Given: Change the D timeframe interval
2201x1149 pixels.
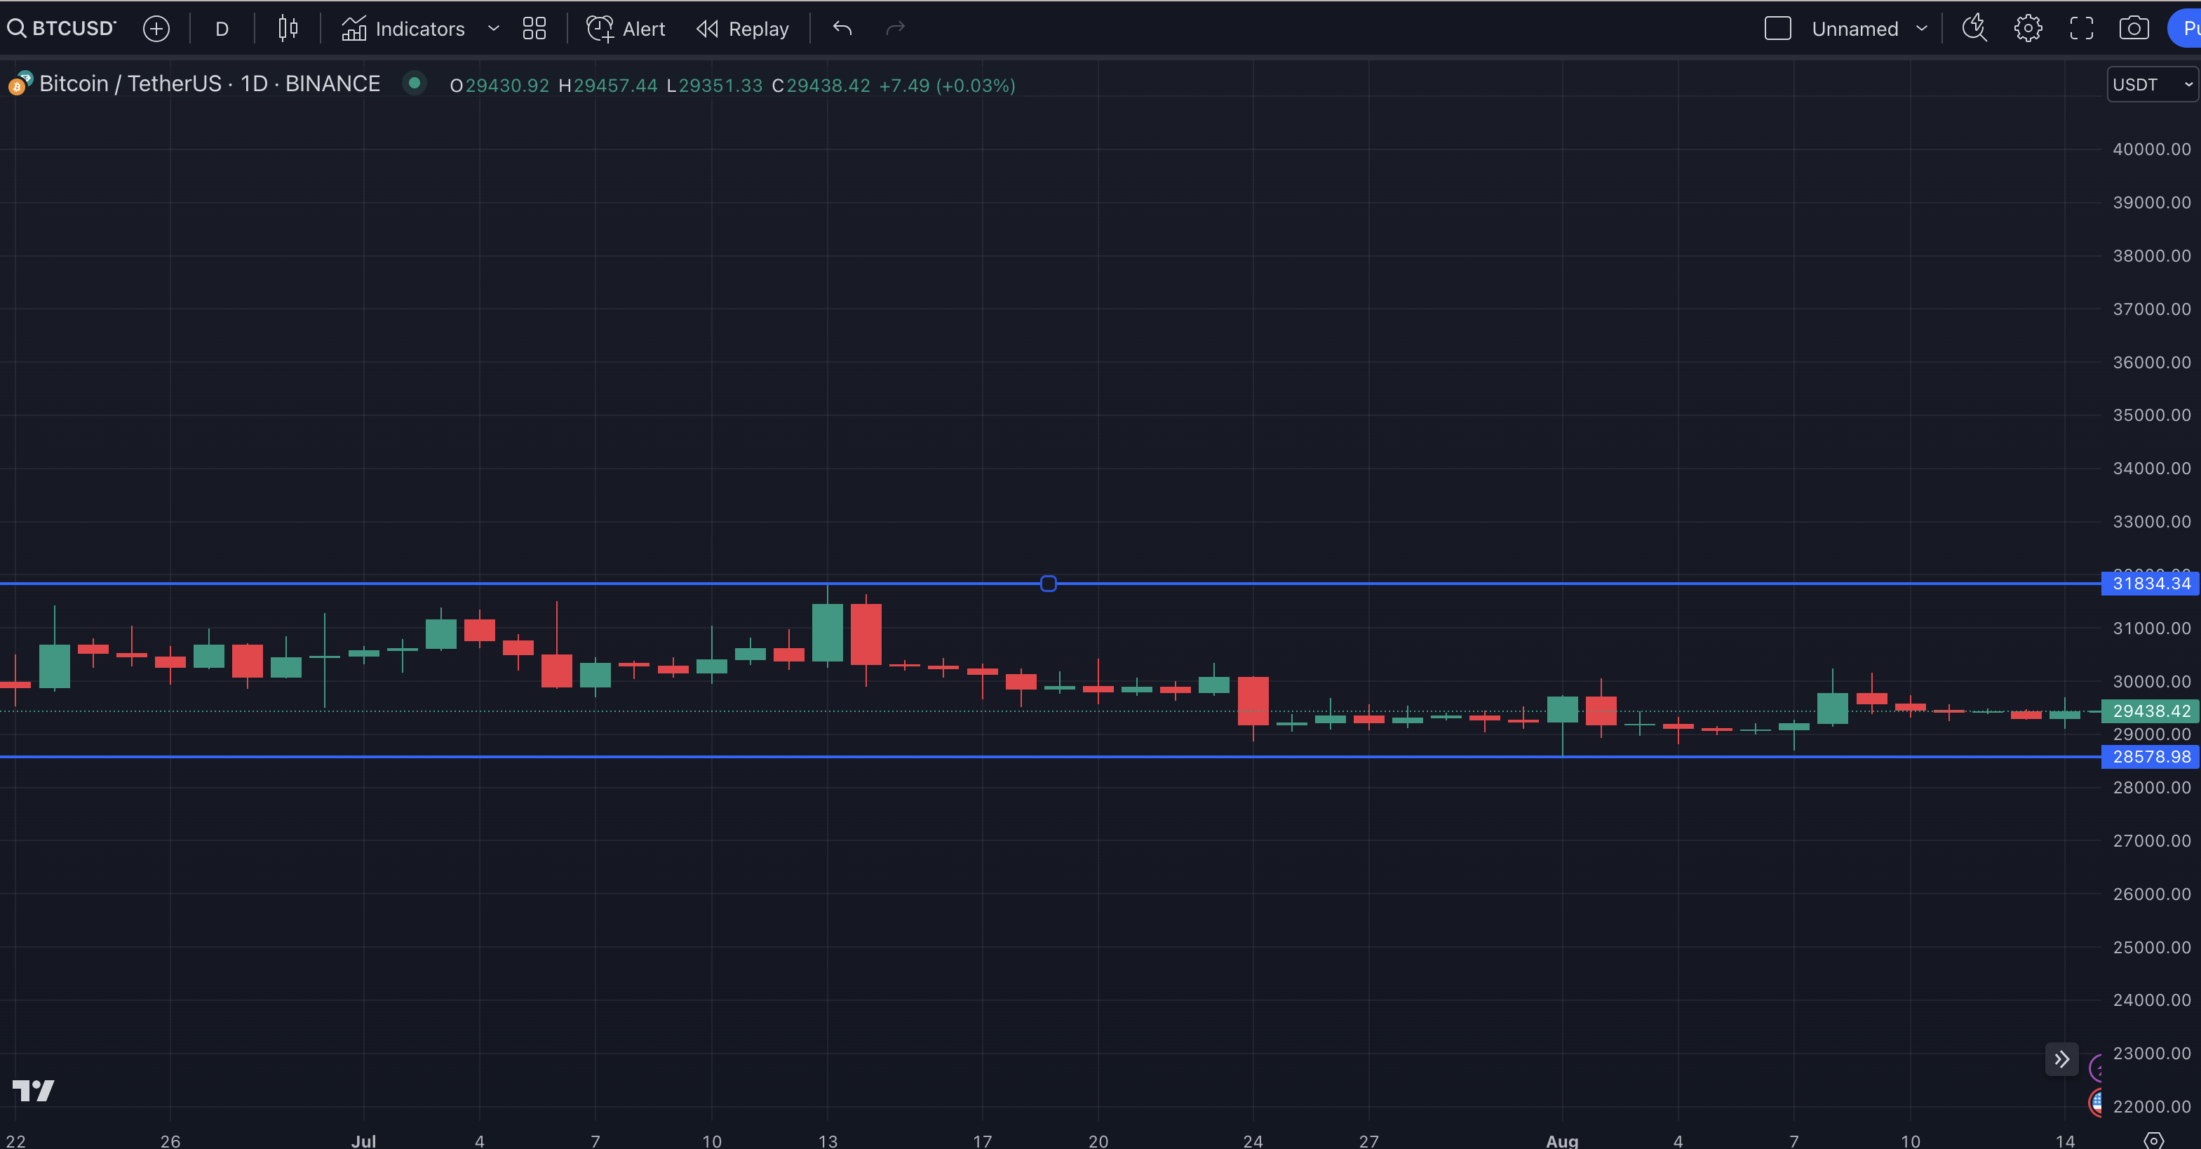Looking at the screenshot, I should tap(222, 29).
